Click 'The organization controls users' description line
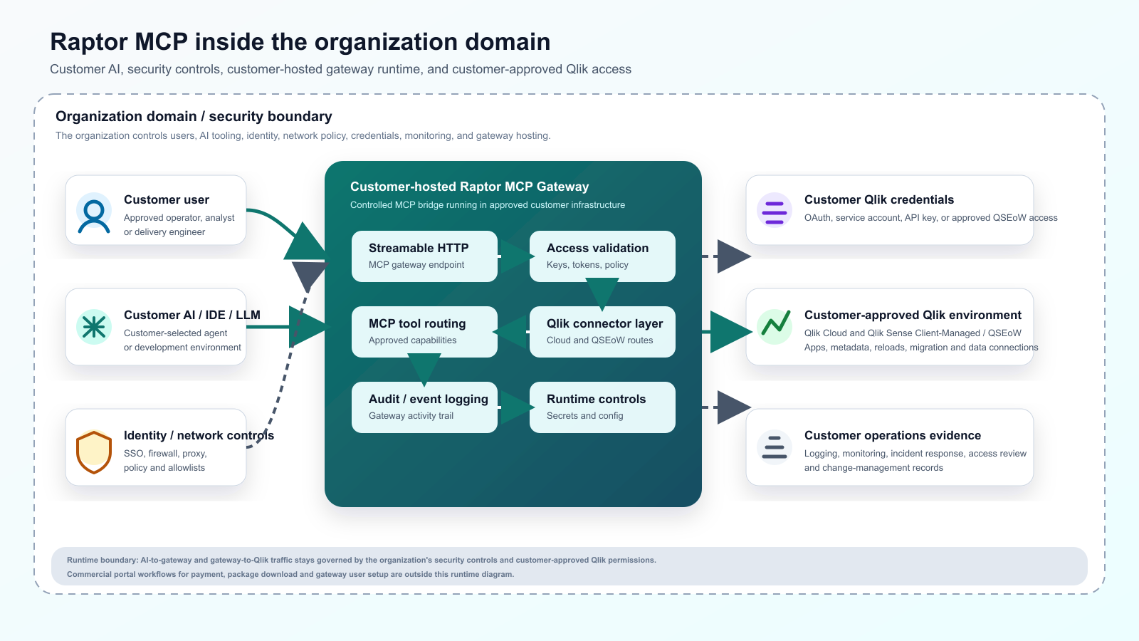The width and height of the screenshot is (1139, 641). (x=303, y=135)
